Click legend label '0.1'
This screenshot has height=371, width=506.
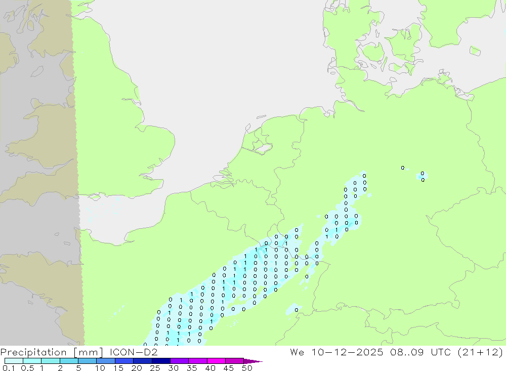9,368
